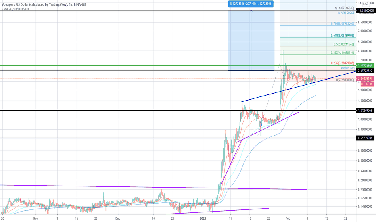Click the Fib 0.618(6.03369702) label
376x222 pixels.
pos(343,36)
